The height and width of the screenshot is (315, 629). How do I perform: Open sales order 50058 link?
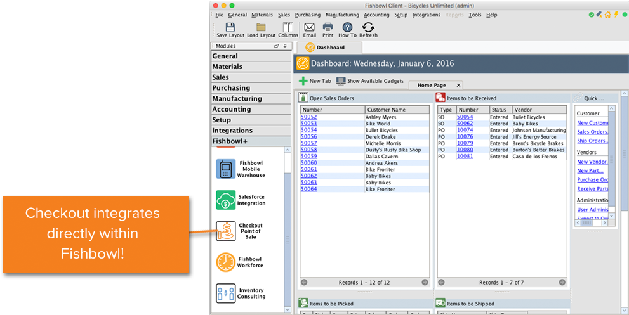coord(309,150)
